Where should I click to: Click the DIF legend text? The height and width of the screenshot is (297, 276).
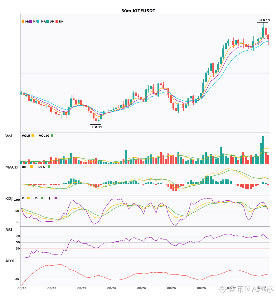pyautogui.click(x=24, y=167)
